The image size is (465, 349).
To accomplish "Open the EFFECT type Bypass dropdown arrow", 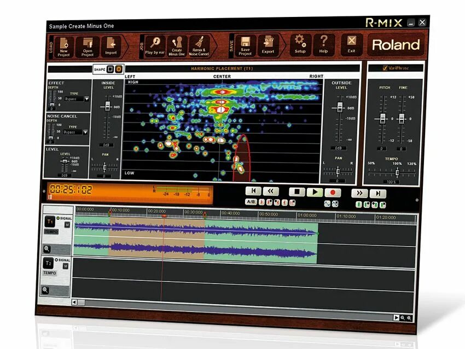I will pos(86,99).
